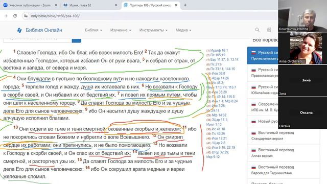Open cross-reference Иоил 1:10
The image size is (327, 184).
tap(214, 124)
